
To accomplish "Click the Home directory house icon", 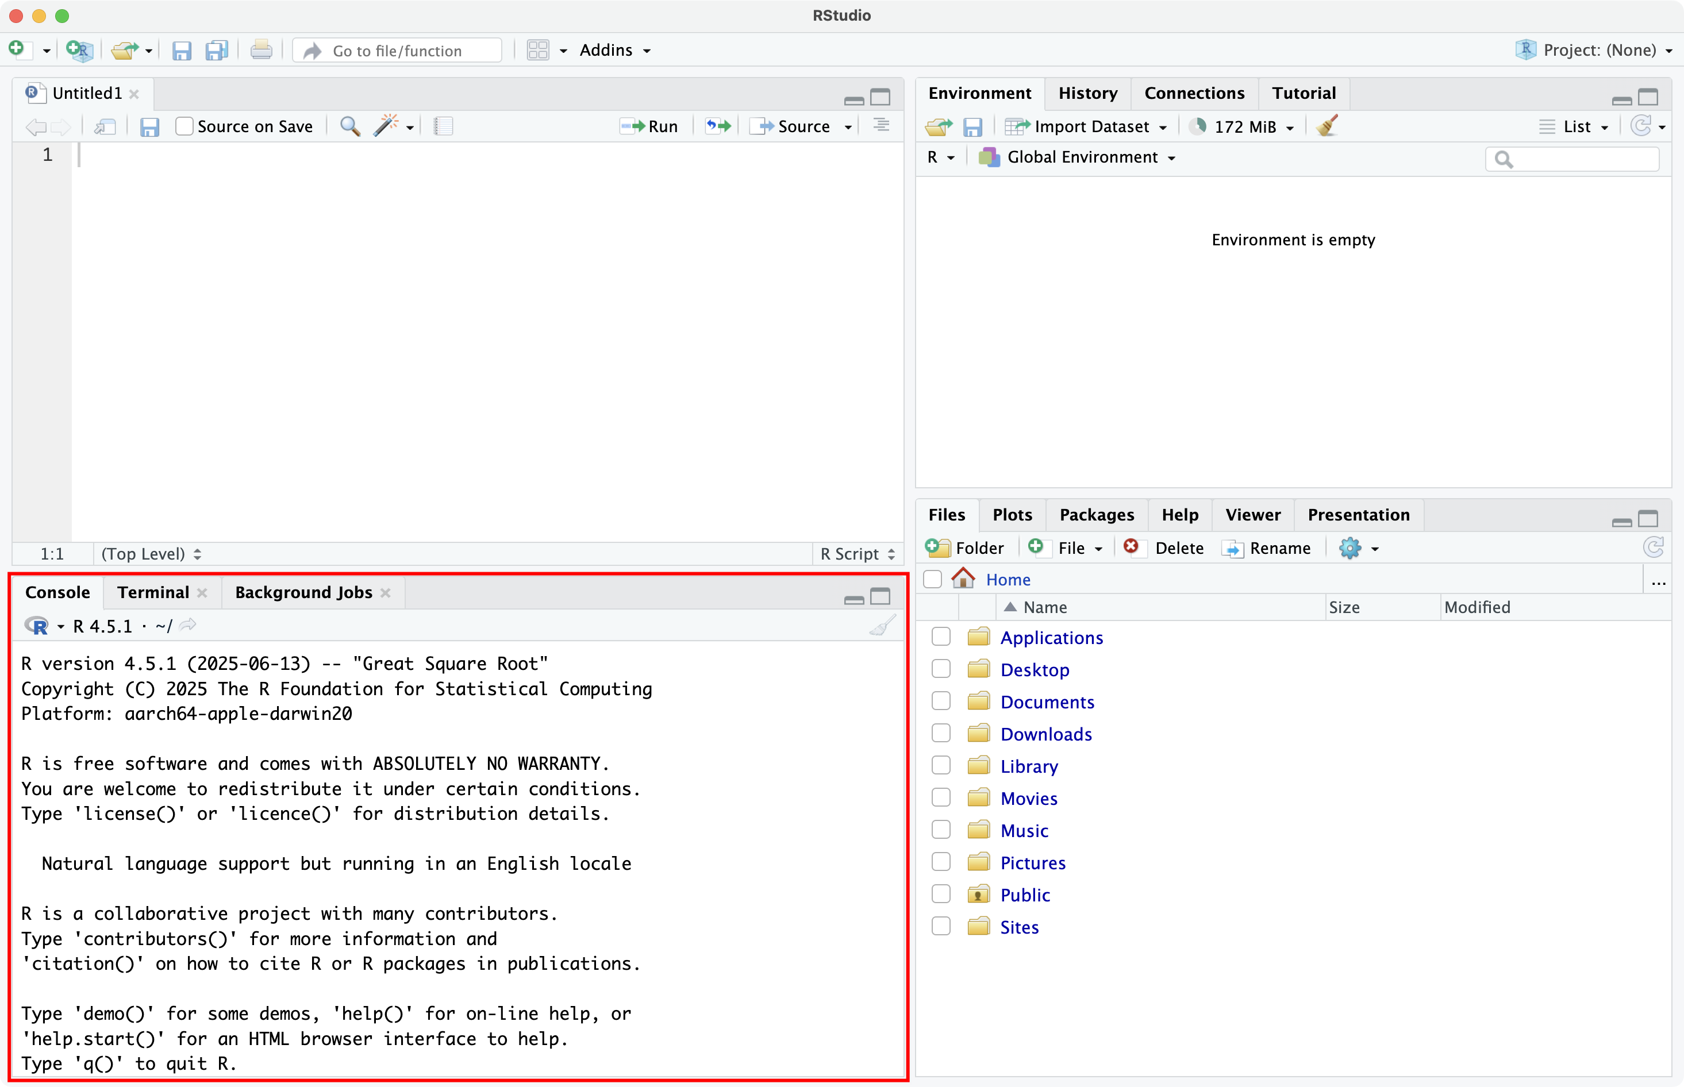I will [963, 578].
